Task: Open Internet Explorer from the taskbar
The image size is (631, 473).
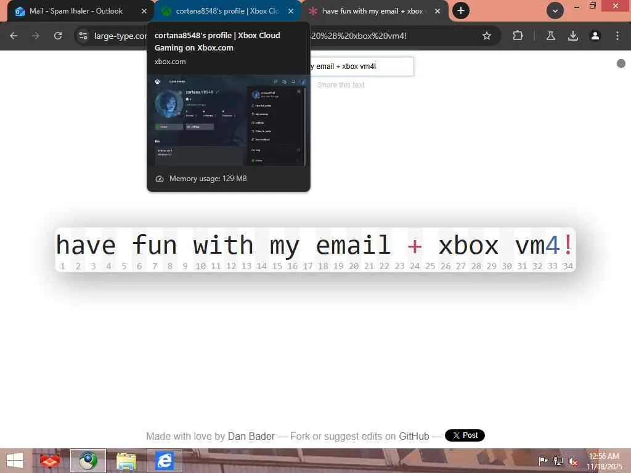Action: [164, 461]
